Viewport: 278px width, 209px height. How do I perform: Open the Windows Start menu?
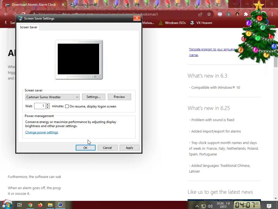point(7,205)
